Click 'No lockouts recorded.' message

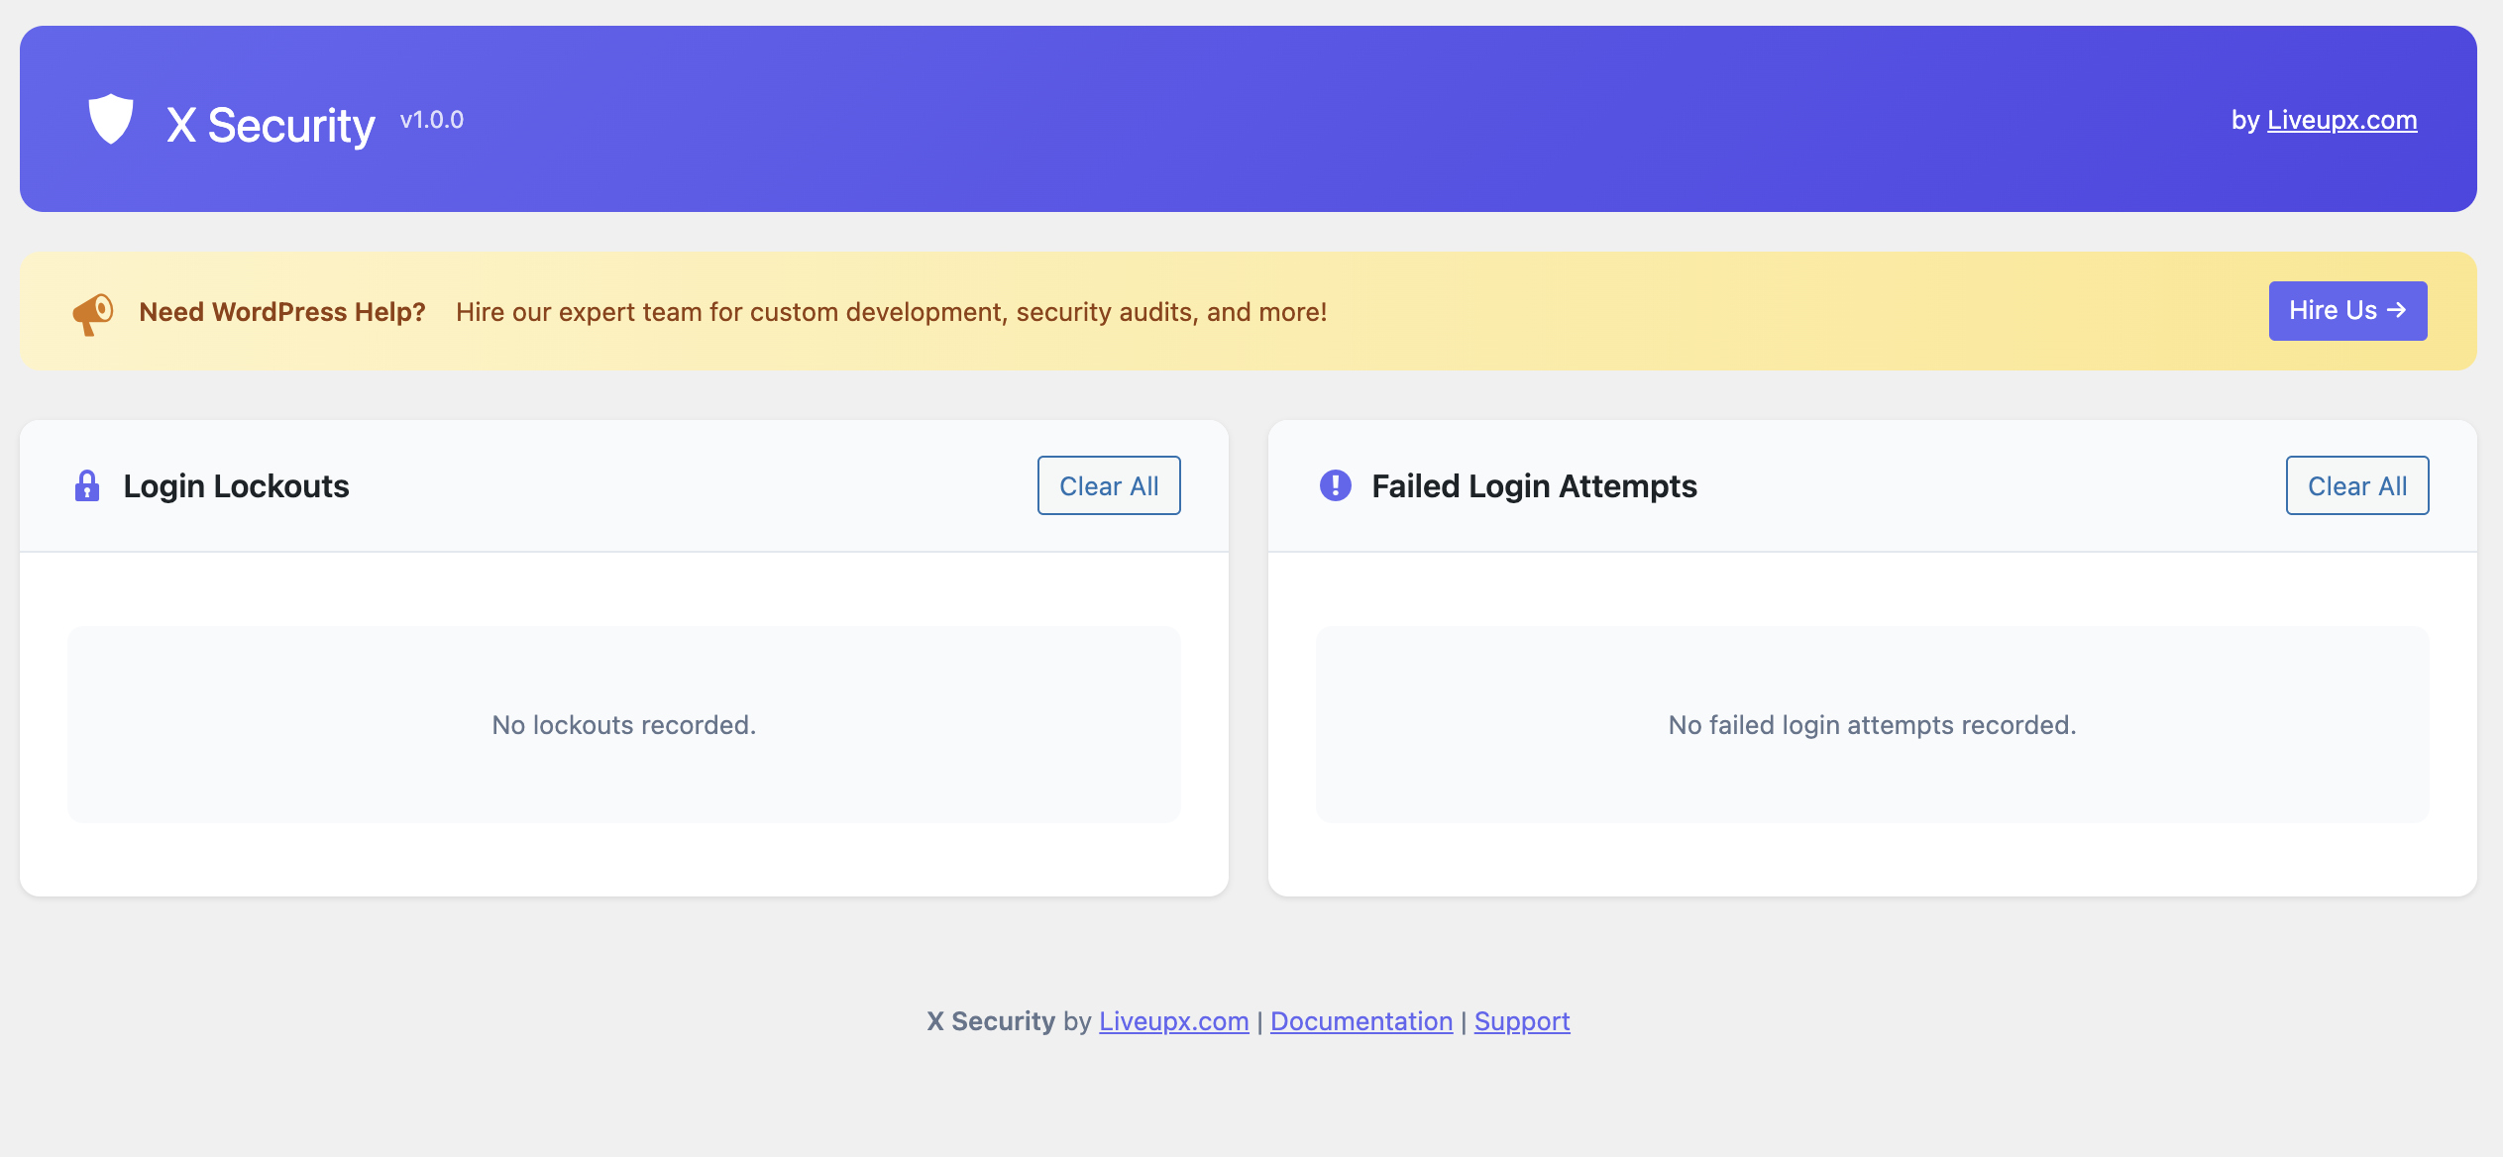624,725
